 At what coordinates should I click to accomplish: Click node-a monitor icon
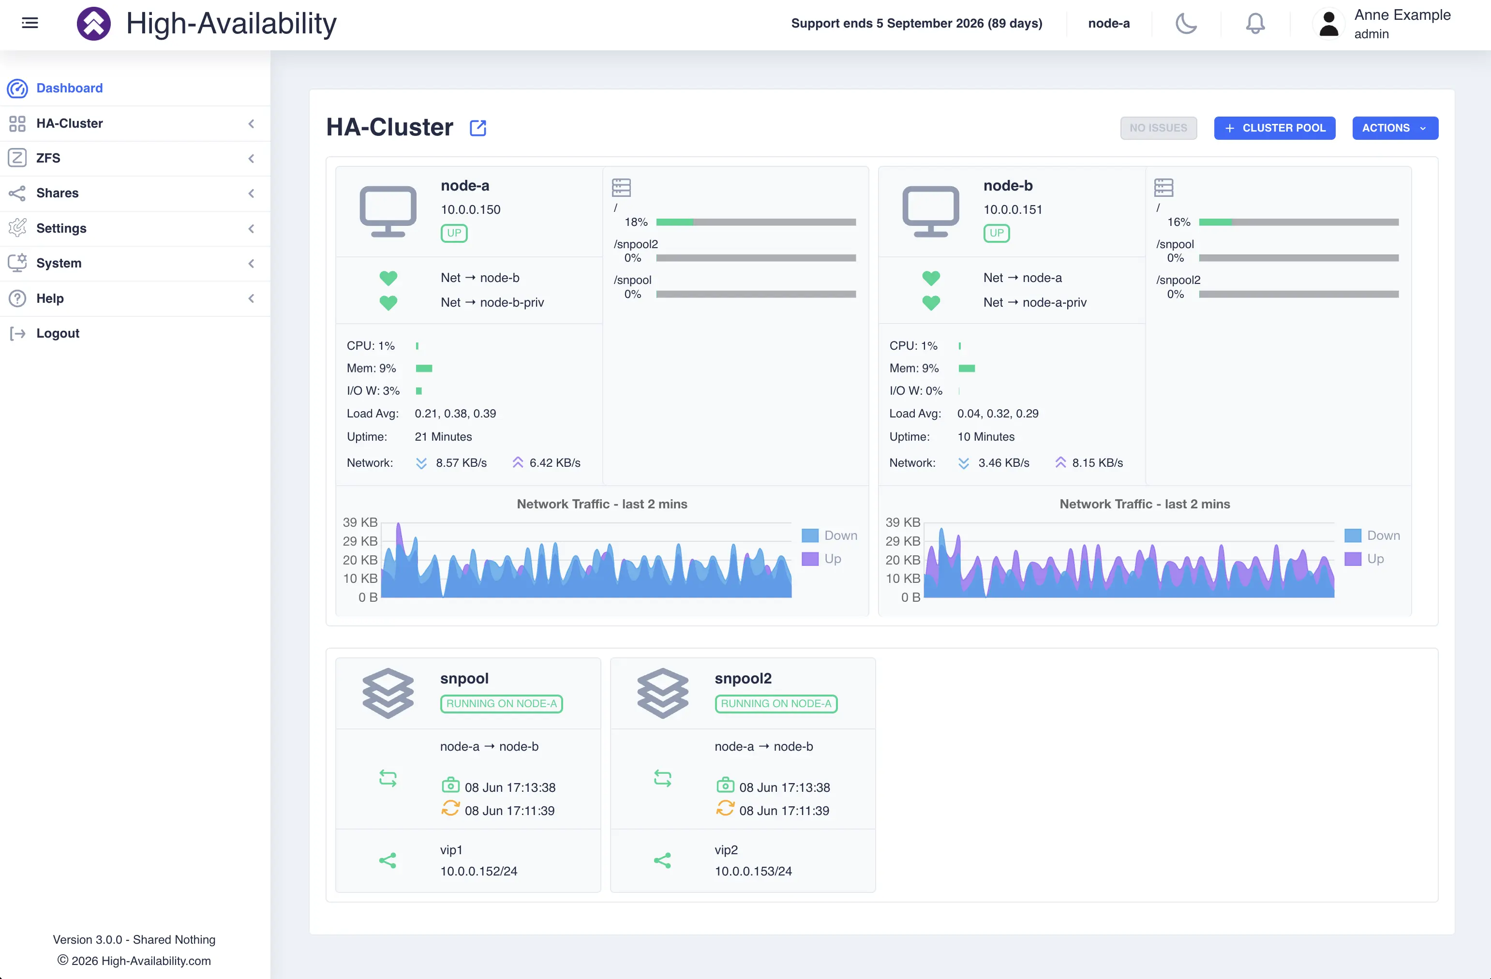coord(388,211)
